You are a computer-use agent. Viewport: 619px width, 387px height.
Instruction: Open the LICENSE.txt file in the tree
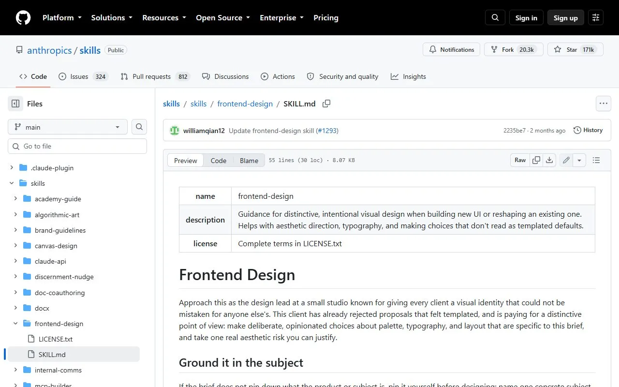(x=56, y=339)
